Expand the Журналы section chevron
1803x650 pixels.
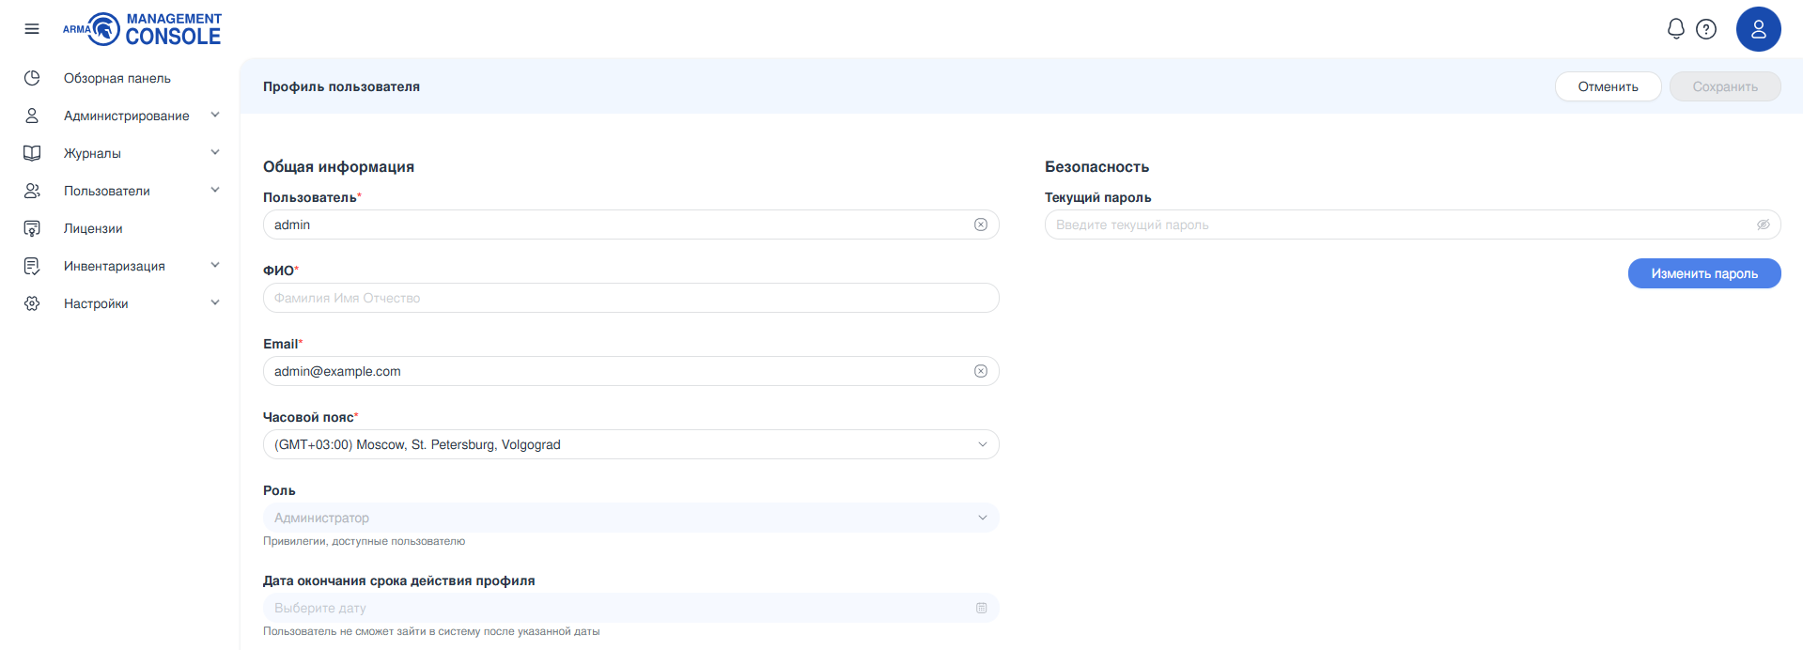point(215,153)
